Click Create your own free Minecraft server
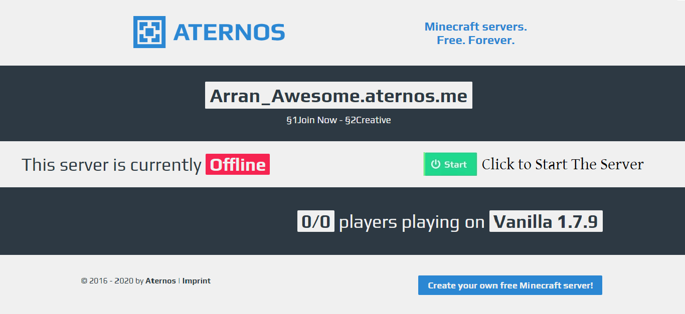The width and height of the screenshot is (685, 314). tap(510, 285)
